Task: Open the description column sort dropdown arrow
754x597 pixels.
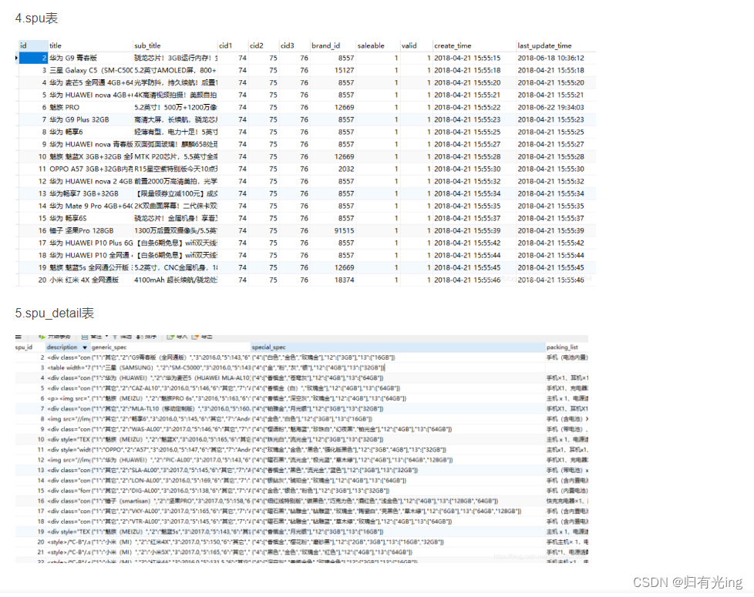Action: point(85,347)
